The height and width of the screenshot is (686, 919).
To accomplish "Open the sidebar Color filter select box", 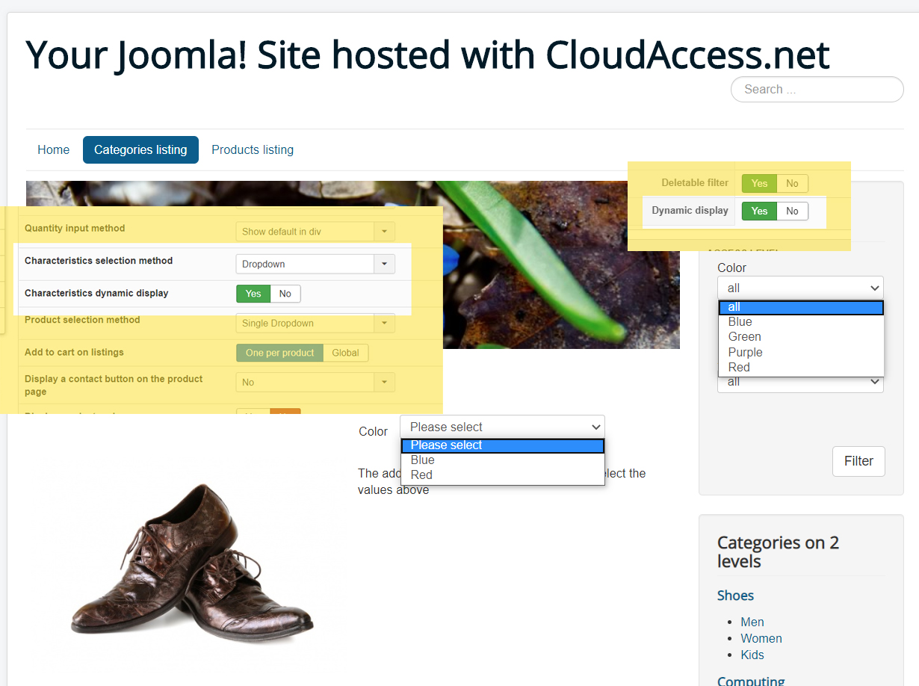I will point(800,288).
